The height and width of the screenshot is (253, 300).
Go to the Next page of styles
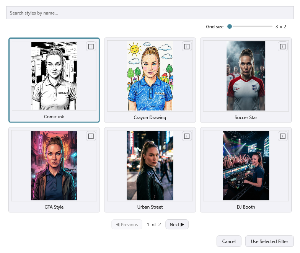[177, 224]
